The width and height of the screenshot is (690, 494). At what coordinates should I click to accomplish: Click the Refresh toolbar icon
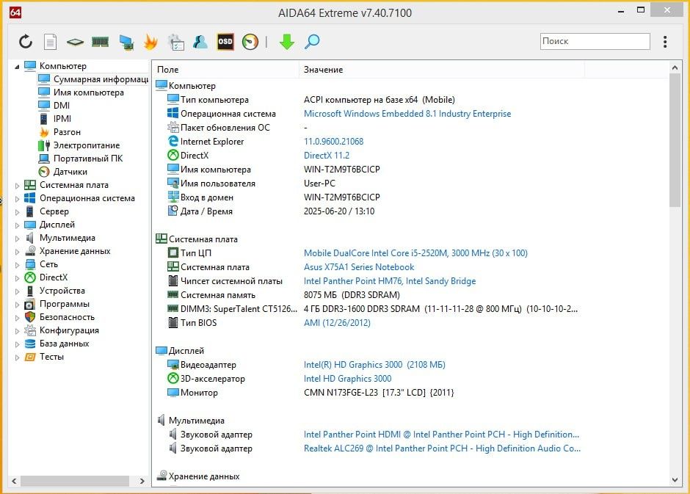click(26, 42)
